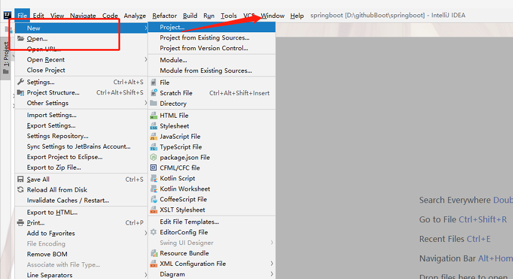Viewport: 513px width, 279px height.
Task: Click the folder icon next to Open
Action: 21,39
